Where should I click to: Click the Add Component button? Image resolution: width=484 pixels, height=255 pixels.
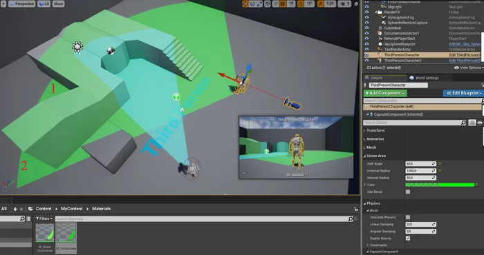pos(385,93)
